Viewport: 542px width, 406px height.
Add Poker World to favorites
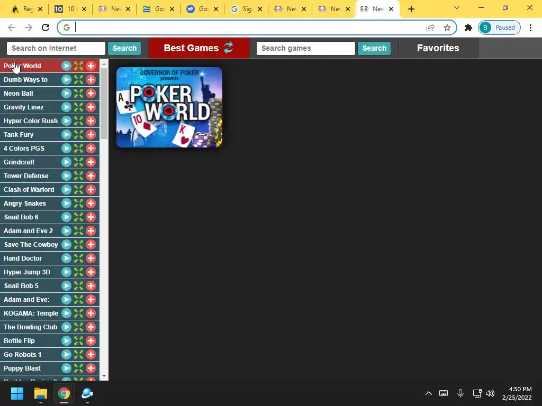(91, 66)
